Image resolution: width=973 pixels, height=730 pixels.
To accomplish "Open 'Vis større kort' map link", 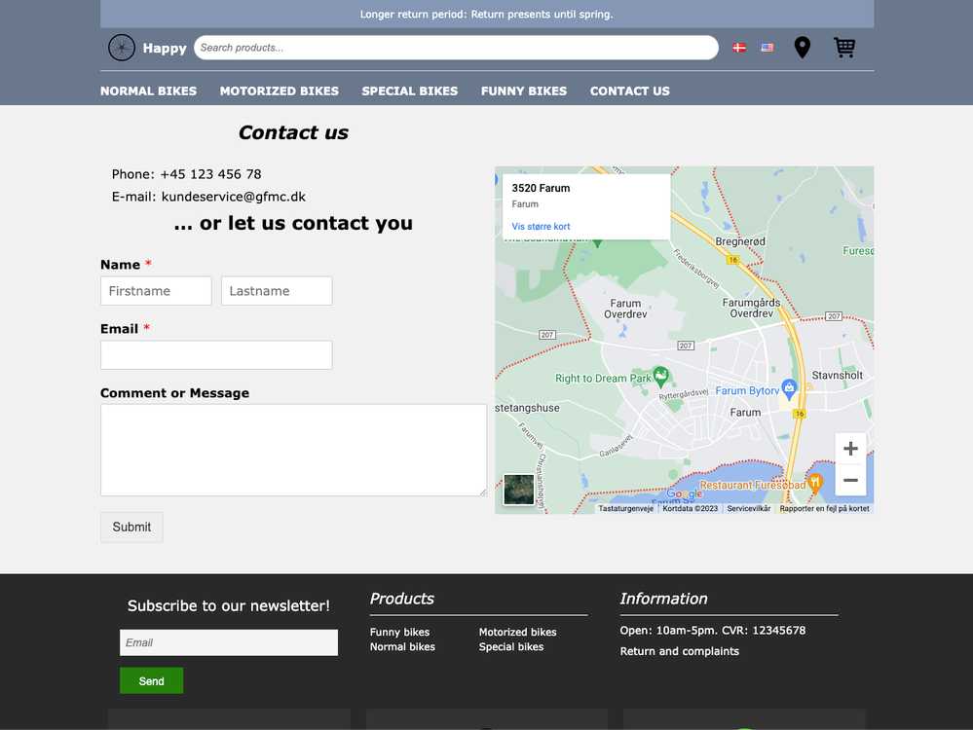I will pos(542,227).
